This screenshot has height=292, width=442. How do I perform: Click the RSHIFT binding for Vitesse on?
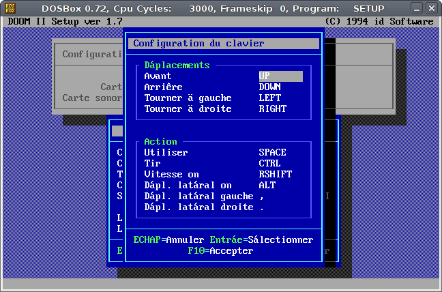pos(275,175)
